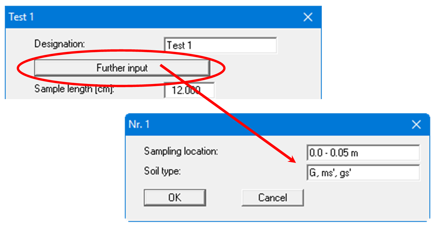Click the Sampling location label
The image size is (437, 229).
[181, 151]
